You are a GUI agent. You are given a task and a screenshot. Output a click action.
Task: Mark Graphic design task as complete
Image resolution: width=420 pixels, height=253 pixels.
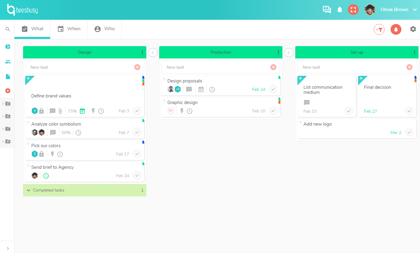273,111
